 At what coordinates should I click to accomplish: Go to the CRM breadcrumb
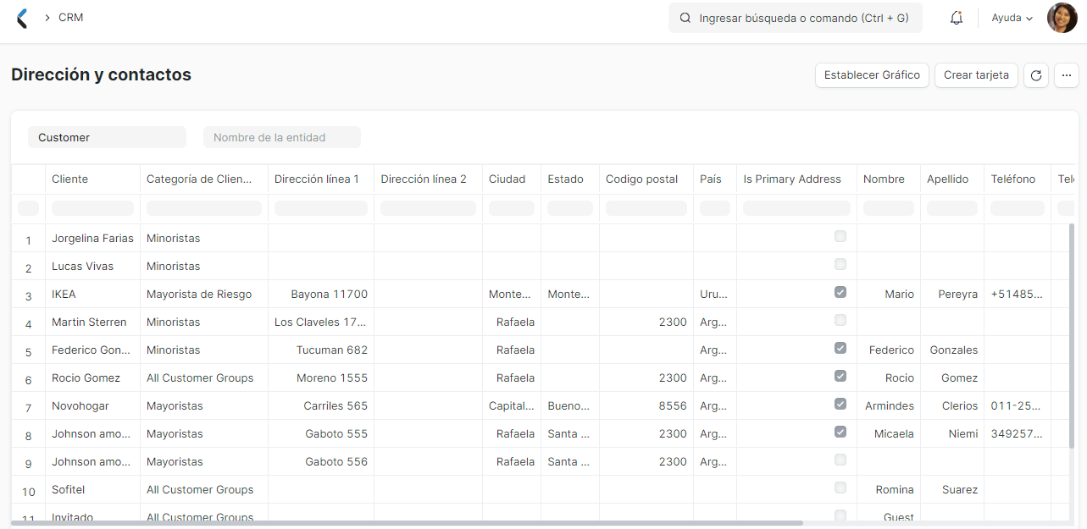click(71, 17)
